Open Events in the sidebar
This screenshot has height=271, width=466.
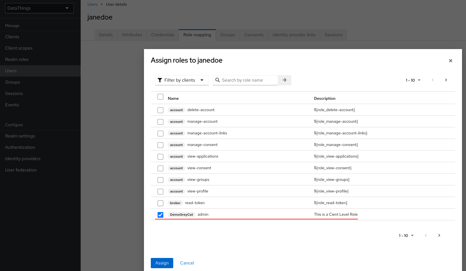click(40, 105)
